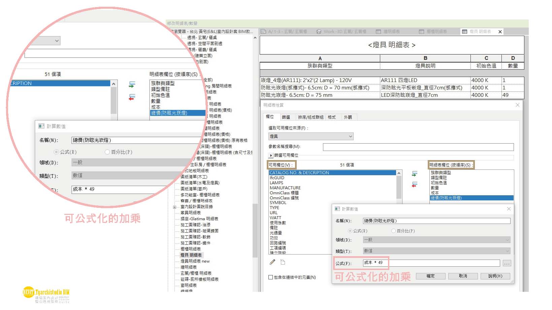Click the project browser scroll-up arrow
The width and height of the screenshot is (552, 310).
255,38
